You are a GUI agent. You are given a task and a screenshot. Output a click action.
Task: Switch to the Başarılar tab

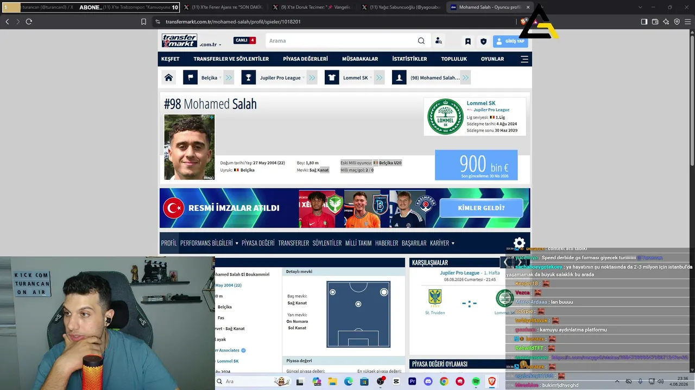tap(414, 243)
